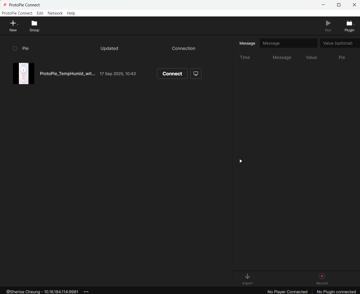Select the Run icon in the toolbar
Image resolution: width=360 pixels, height=294 pixels.
328,23
